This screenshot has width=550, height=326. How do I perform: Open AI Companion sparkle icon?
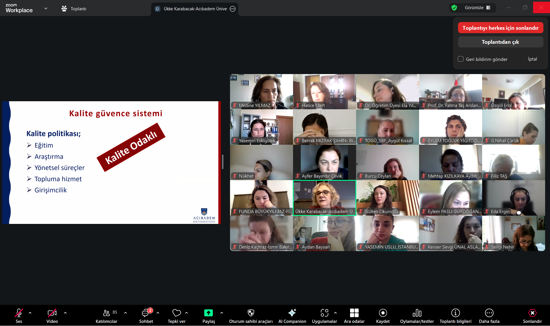pos(292,313)
